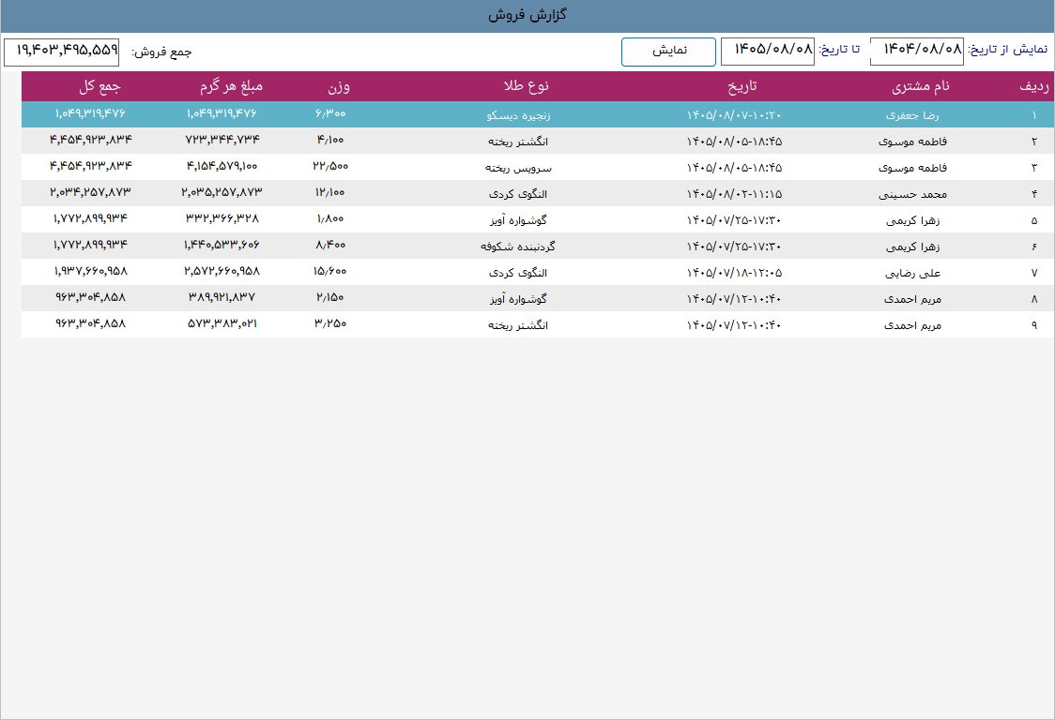Click the 'ردیف' column header
1055x720 pixels.
pos(1033,86)
